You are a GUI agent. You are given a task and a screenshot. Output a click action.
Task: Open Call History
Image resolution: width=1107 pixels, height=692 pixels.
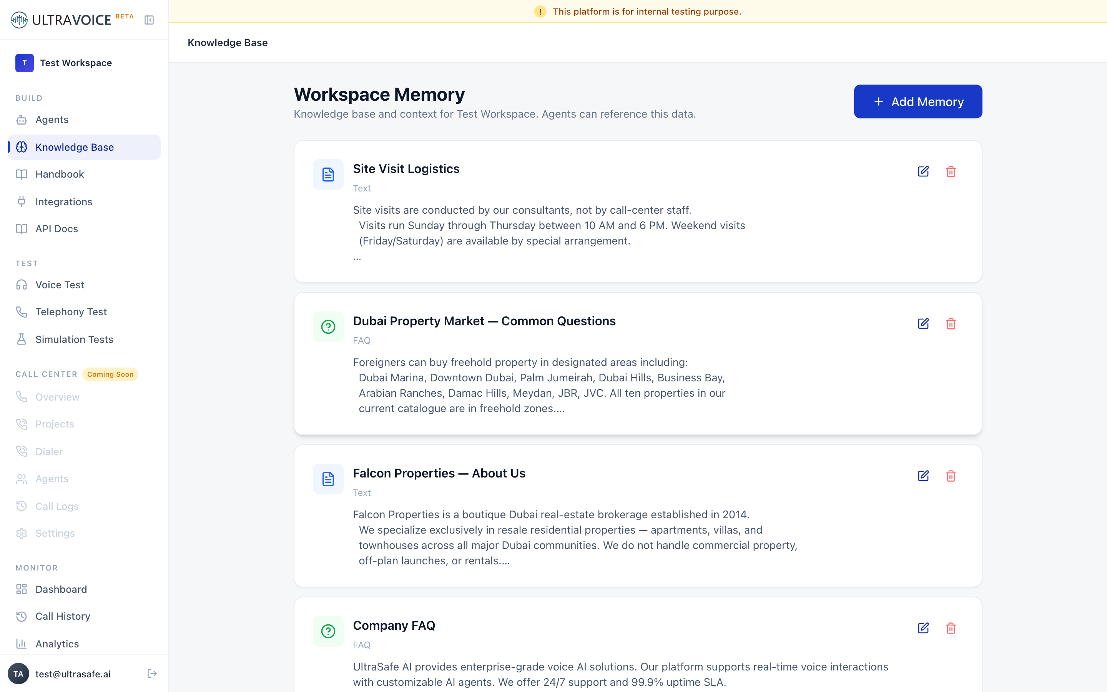(84, 617)
